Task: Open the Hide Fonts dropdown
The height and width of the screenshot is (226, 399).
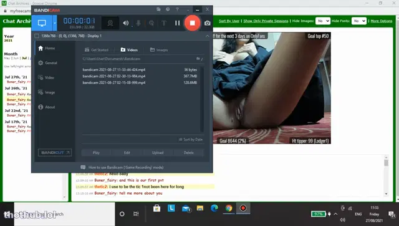Action: (359, 21)
